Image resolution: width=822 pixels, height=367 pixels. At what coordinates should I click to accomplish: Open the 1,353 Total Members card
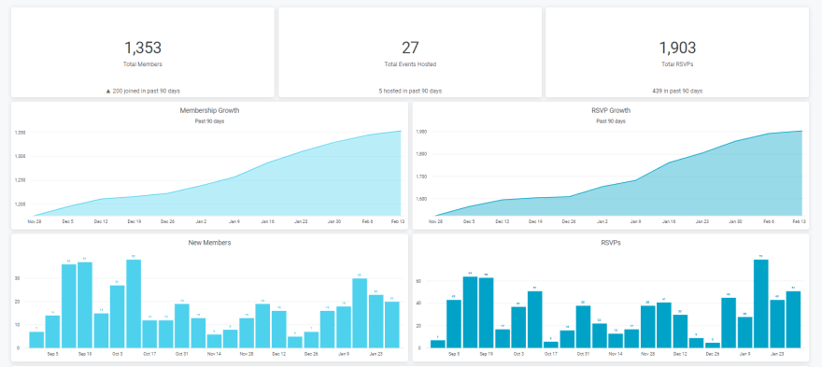143,52
